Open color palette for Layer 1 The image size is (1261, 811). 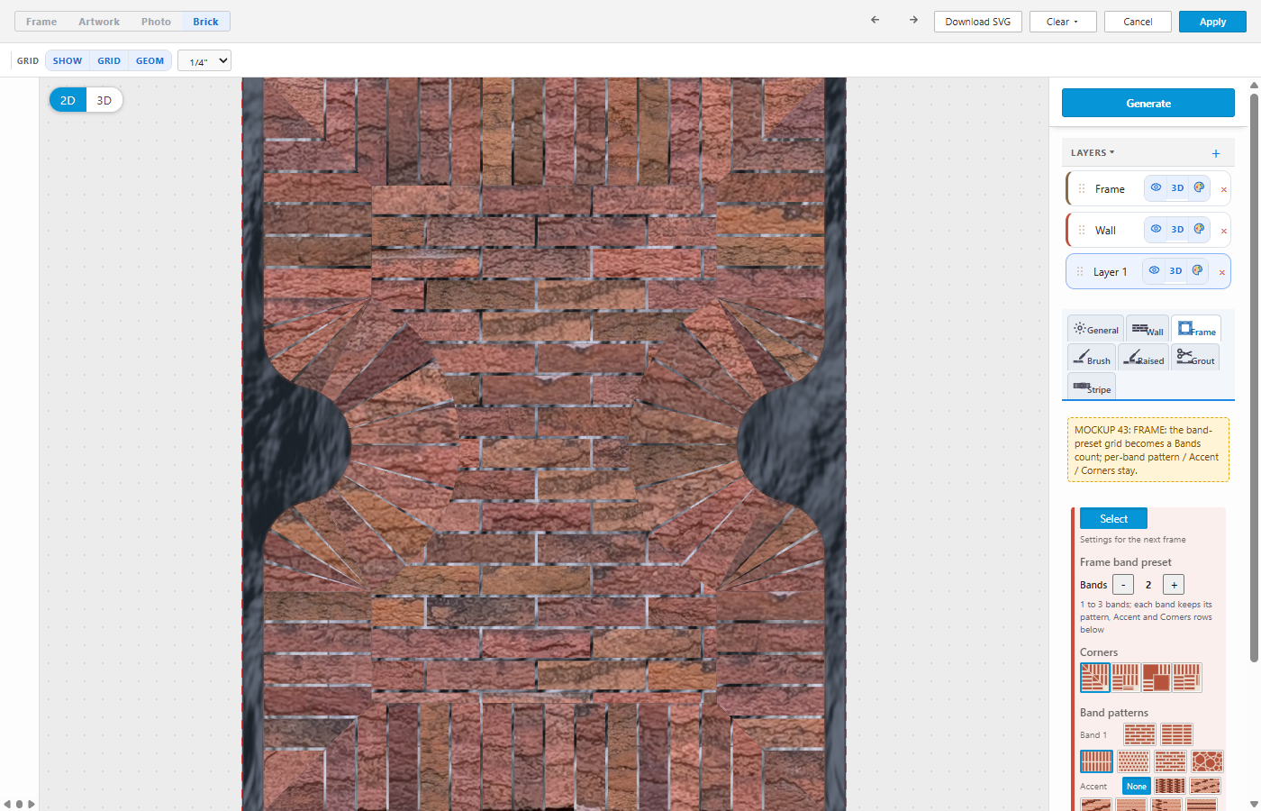coord(1197,270)
